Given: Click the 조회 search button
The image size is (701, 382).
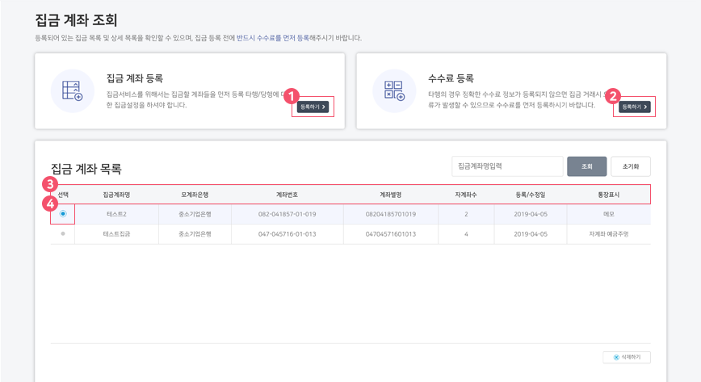Looking at the screenshot, I should 587,166.
